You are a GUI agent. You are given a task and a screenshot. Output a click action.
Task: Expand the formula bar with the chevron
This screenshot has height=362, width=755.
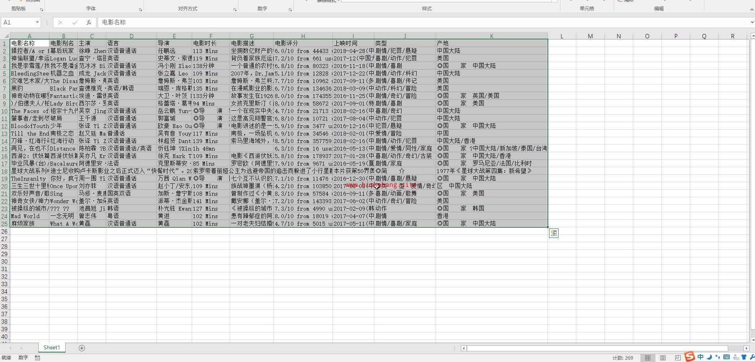point(751,23)
